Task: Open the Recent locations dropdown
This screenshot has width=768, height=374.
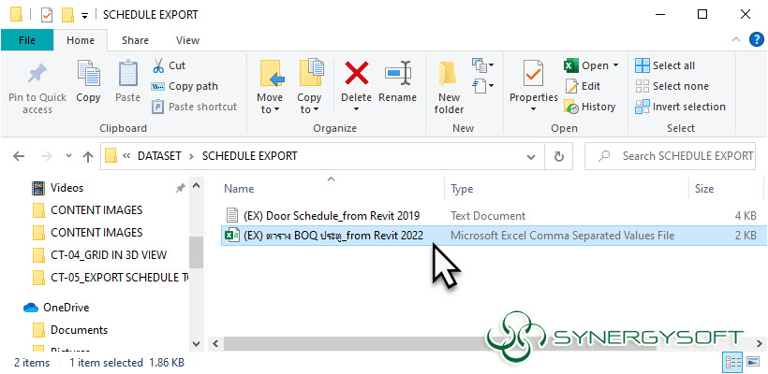Action: click(x=68, y=156)
